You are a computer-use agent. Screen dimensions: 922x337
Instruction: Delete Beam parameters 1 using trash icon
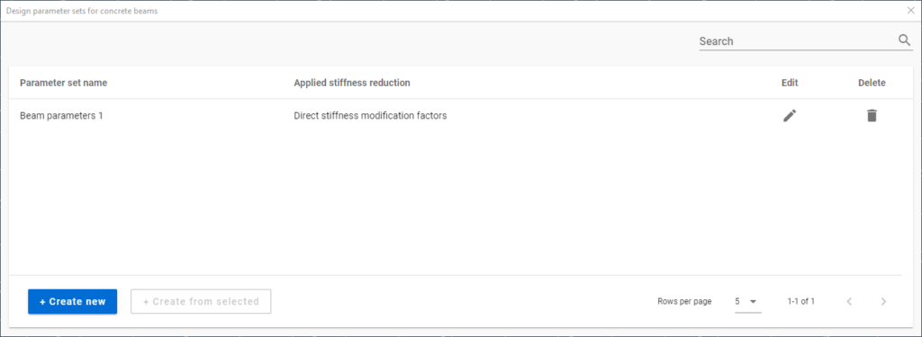tap(872, 116)
